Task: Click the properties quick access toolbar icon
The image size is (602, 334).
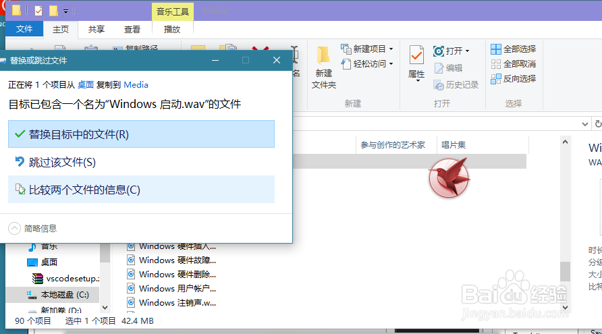Action: pyautogui.click(x=38, y=11)
